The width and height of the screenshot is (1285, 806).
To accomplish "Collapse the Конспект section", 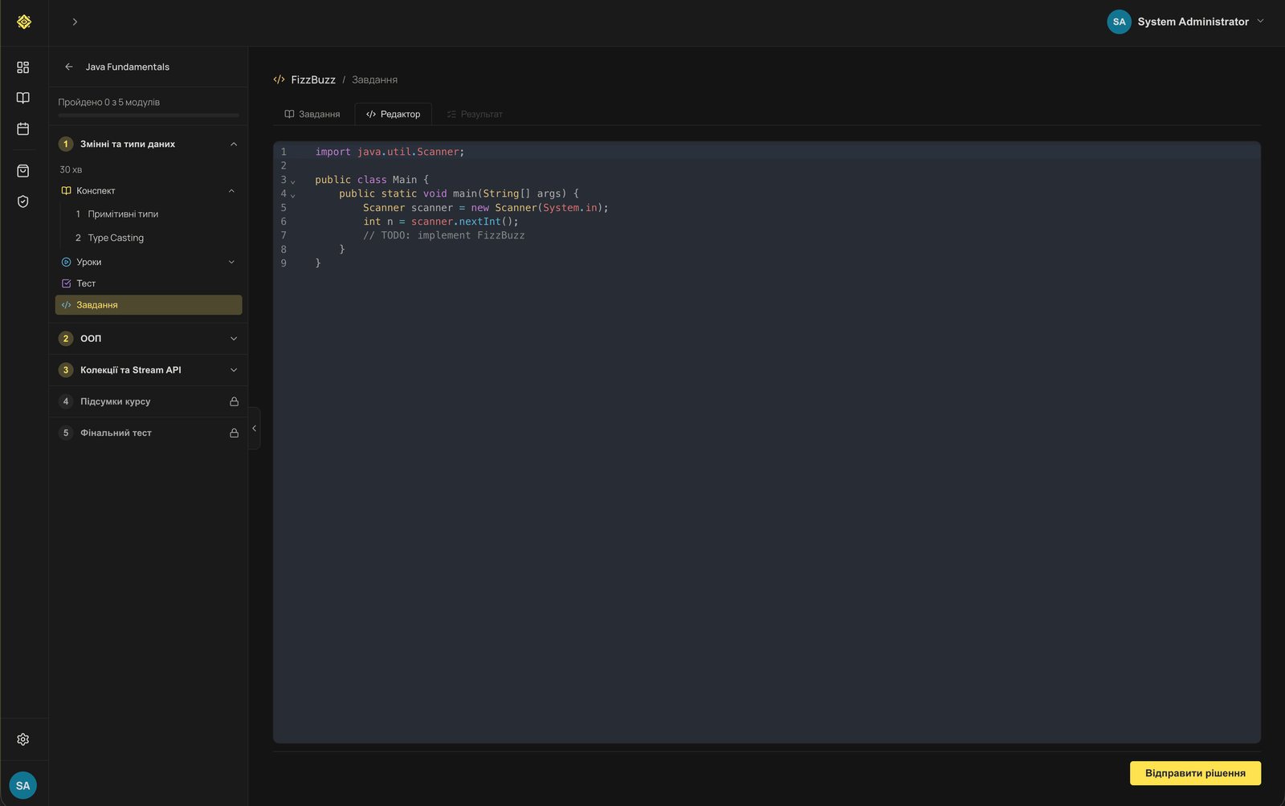I will tap(231, 191).
